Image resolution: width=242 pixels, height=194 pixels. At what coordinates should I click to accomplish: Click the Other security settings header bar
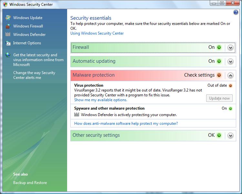click(153, 135)
